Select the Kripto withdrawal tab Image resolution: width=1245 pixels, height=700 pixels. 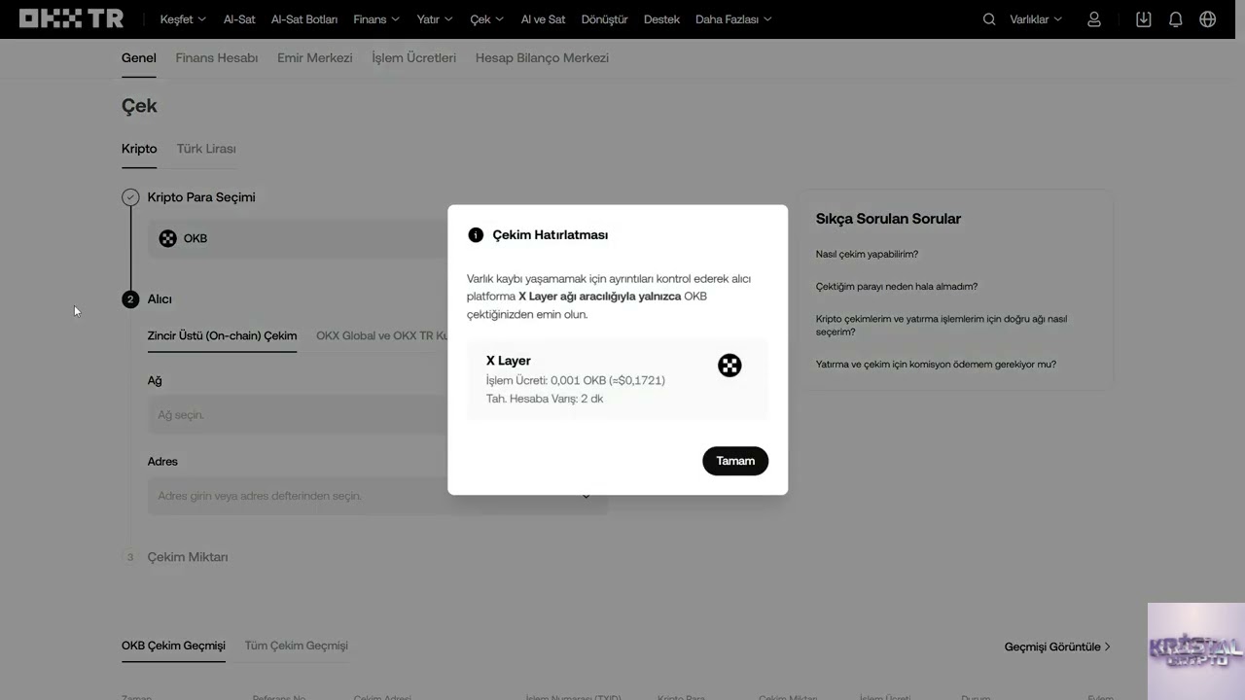139,149
